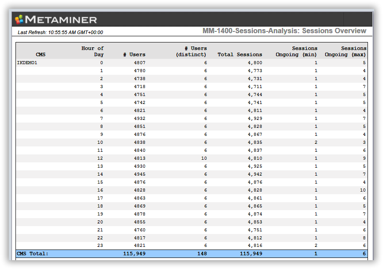Screen dimensions: 383x269
Task: Click total sessions value 4,800
Action: point(255,63)
